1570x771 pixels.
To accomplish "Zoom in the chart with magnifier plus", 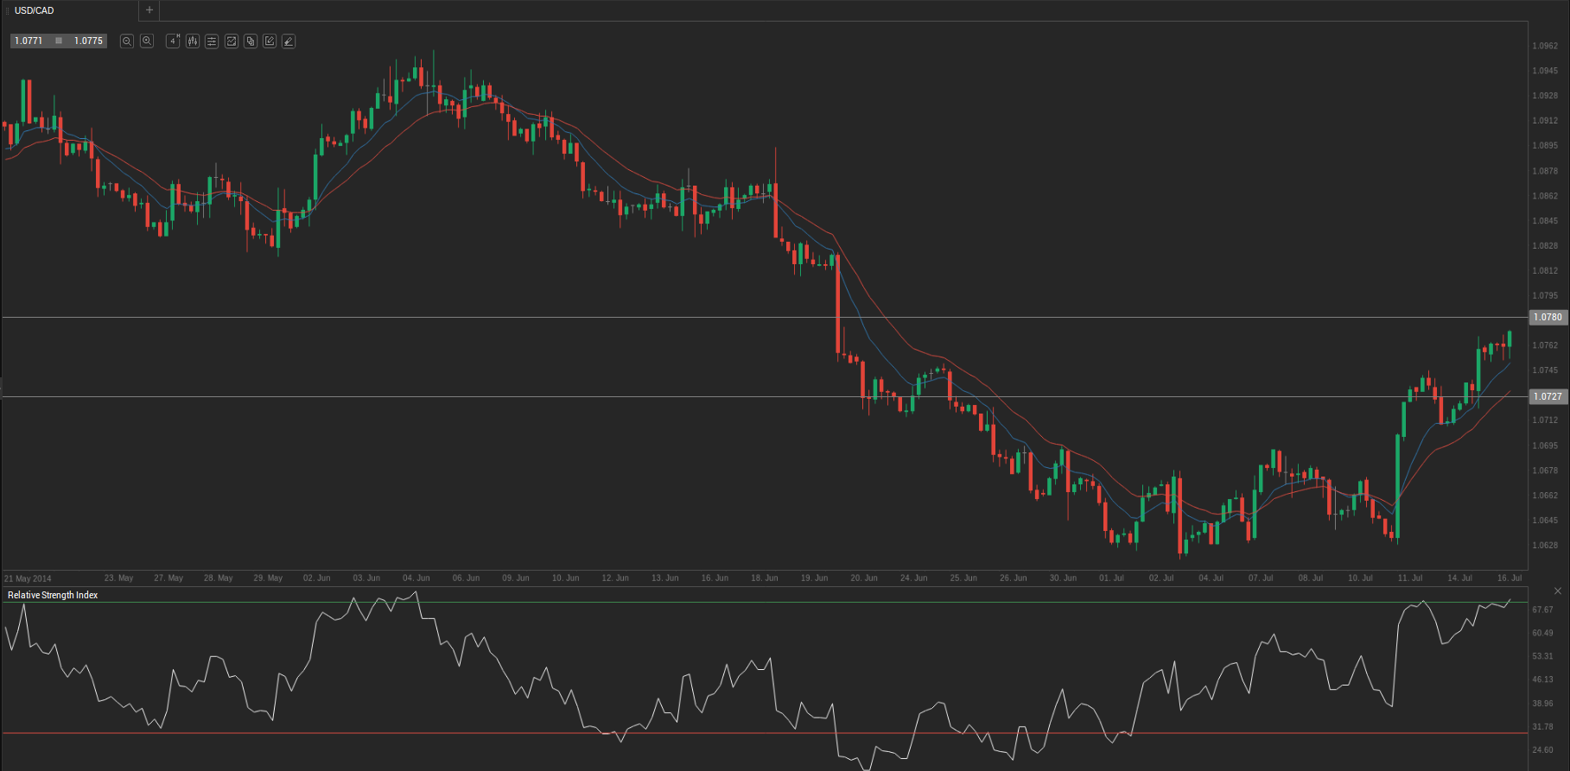I will (x=147, y=41).
